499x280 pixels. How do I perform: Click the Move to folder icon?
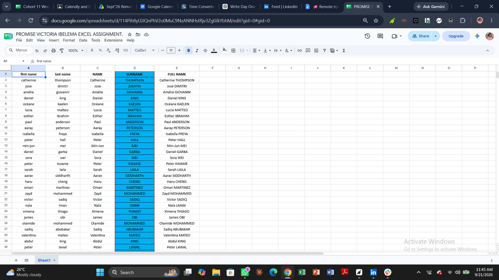(x=138, y=34)
